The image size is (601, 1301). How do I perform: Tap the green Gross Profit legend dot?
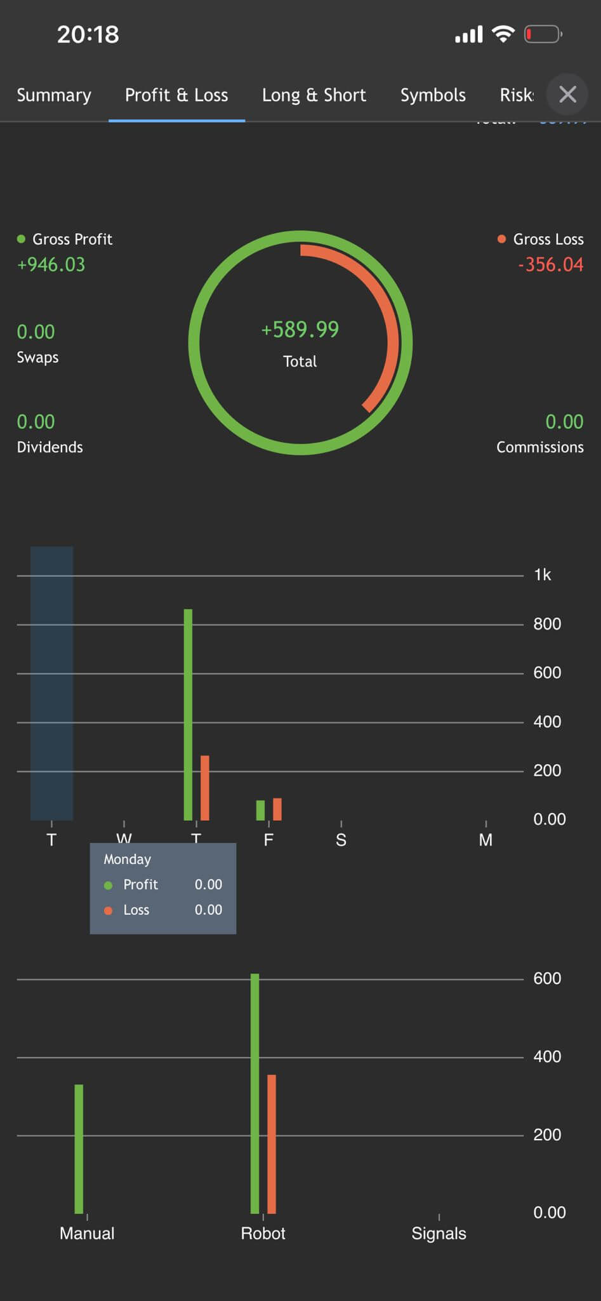point(21,239)
